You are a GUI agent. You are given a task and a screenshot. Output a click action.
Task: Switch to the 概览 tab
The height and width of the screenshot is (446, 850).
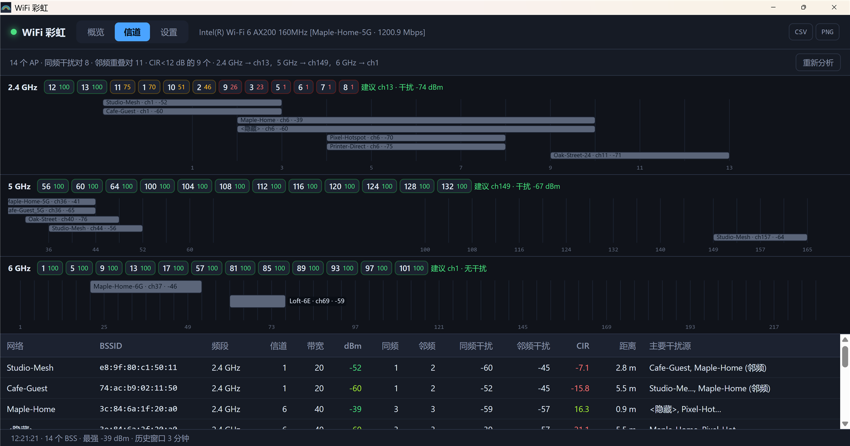tap(96, 32)
